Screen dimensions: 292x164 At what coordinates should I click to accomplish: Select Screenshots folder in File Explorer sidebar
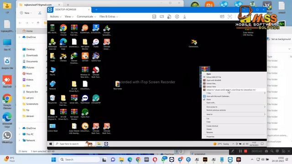[x=30, y=104]
